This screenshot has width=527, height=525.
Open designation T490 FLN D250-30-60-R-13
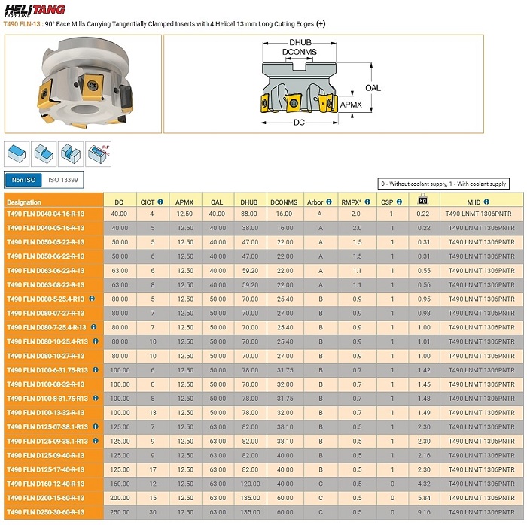coord(46,512)
